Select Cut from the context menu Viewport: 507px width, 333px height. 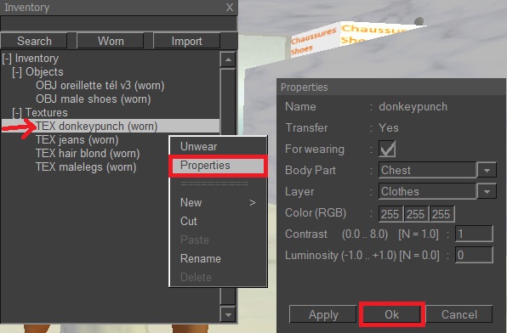pos(189,221)
